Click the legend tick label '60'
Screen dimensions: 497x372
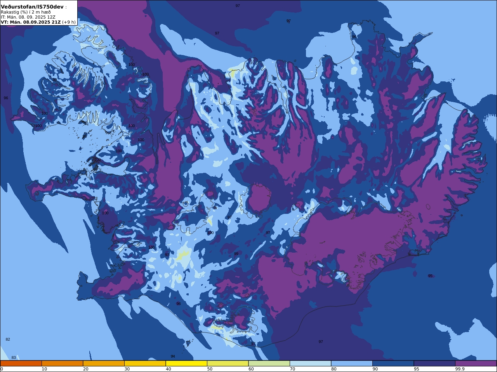pos(251,369)
